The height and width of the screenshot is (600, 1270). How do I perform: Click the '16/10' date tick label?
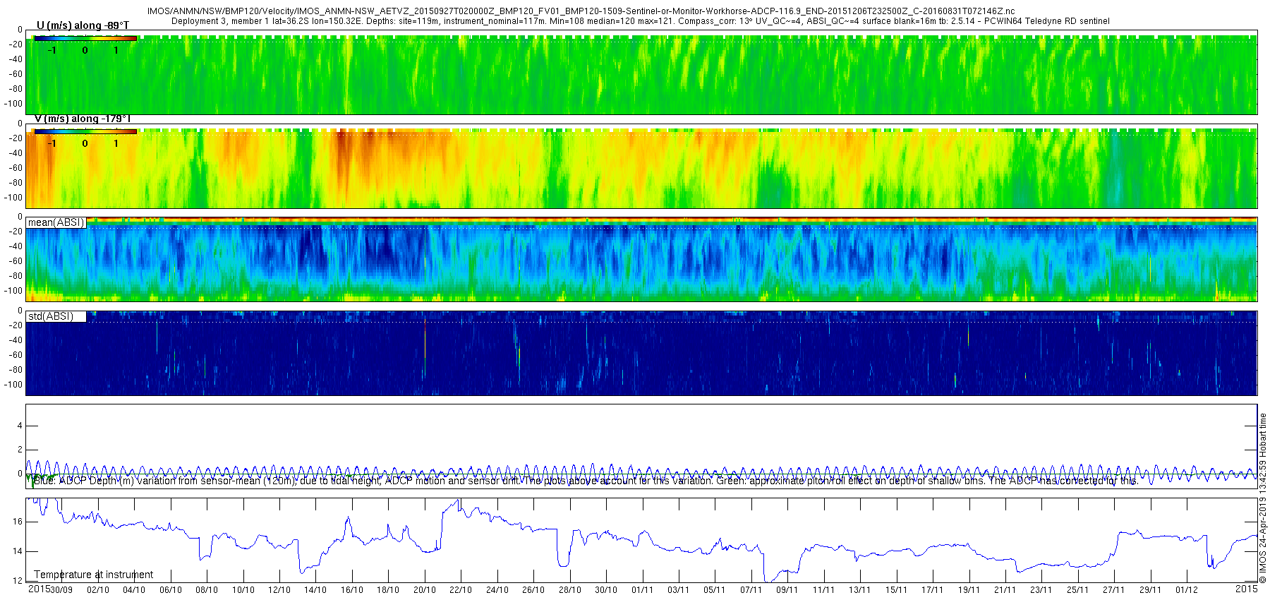point(352,590)
